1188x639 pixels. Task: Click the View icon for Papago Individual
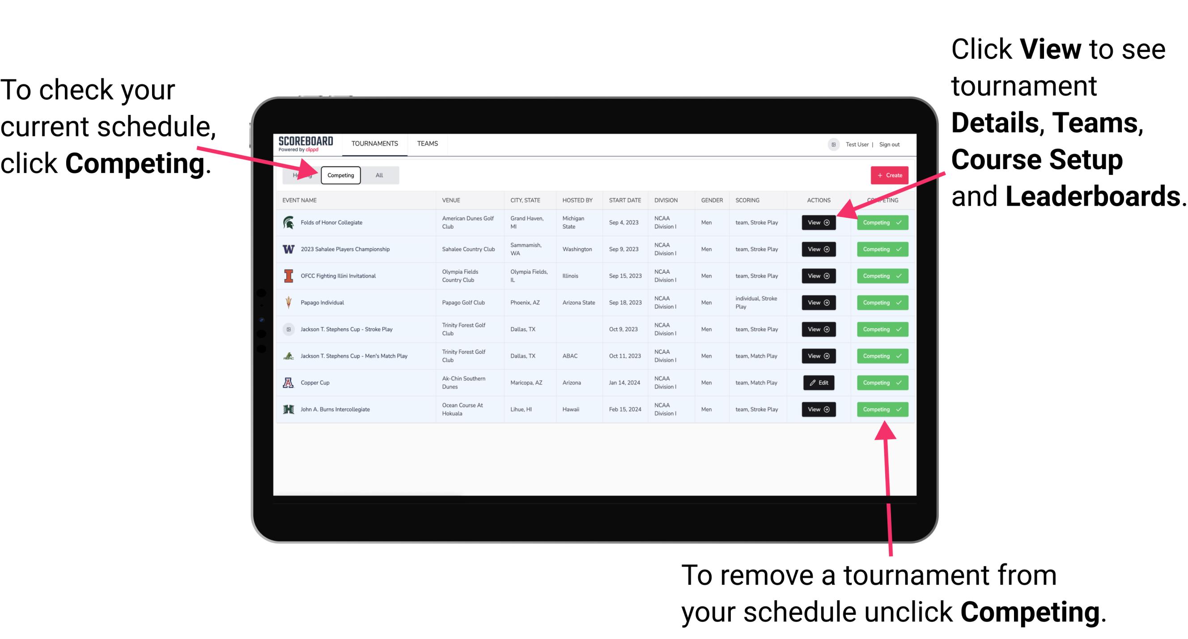(x=819, y=302)
